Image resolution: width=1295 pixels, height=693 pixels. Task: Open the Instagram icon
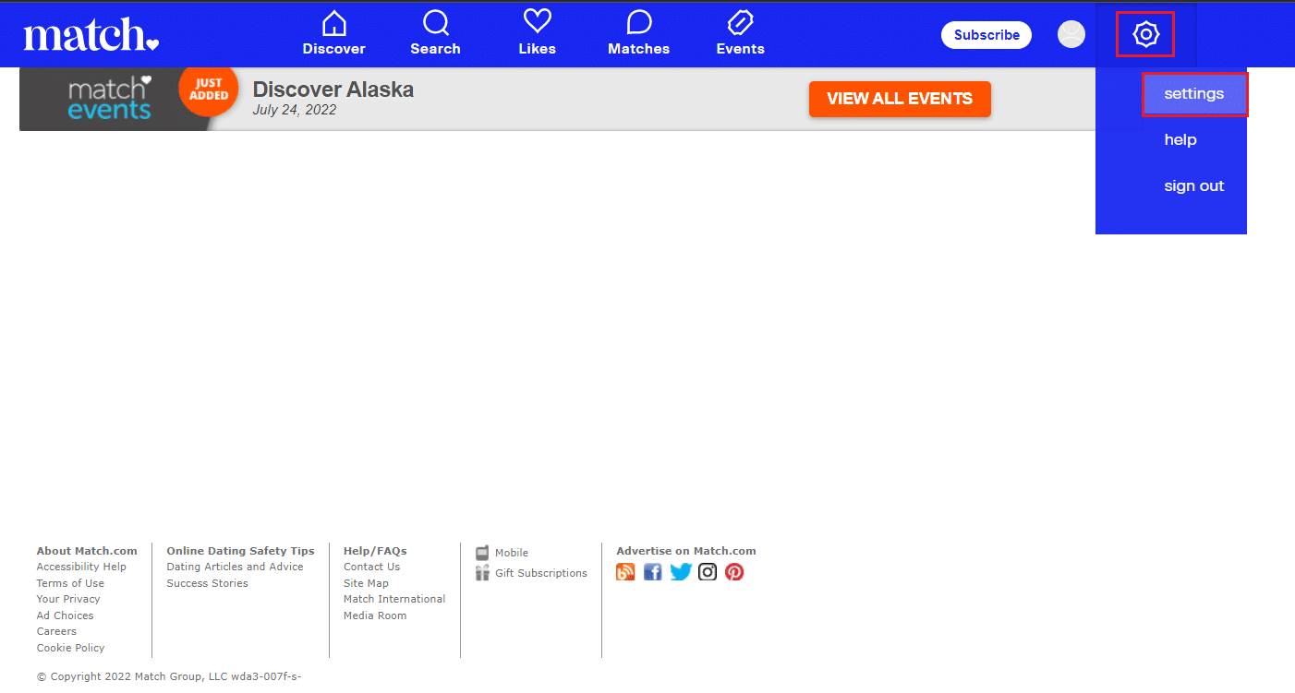click(708, 571)
